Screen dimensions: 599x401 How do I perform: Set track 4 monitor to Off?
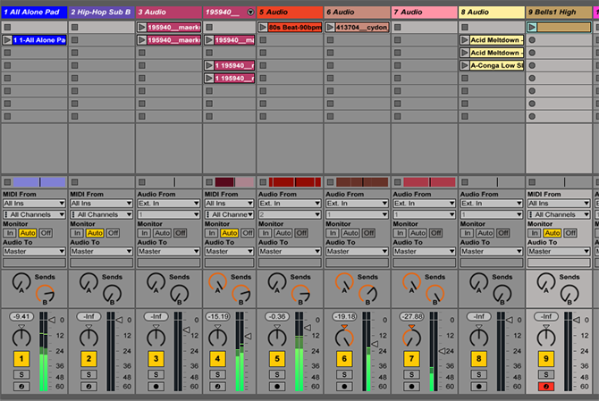pyautogui.click(x=248, y=233)
